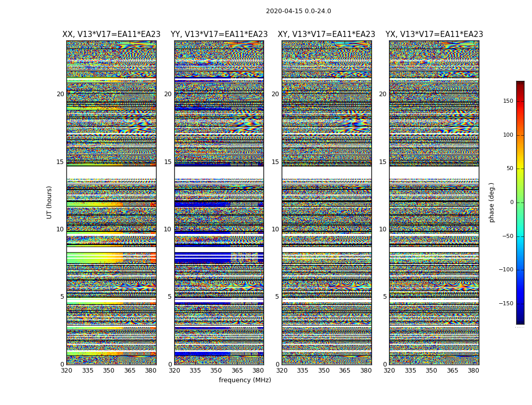Click the 20 hour tick beside XX panel

click(60, 94)
